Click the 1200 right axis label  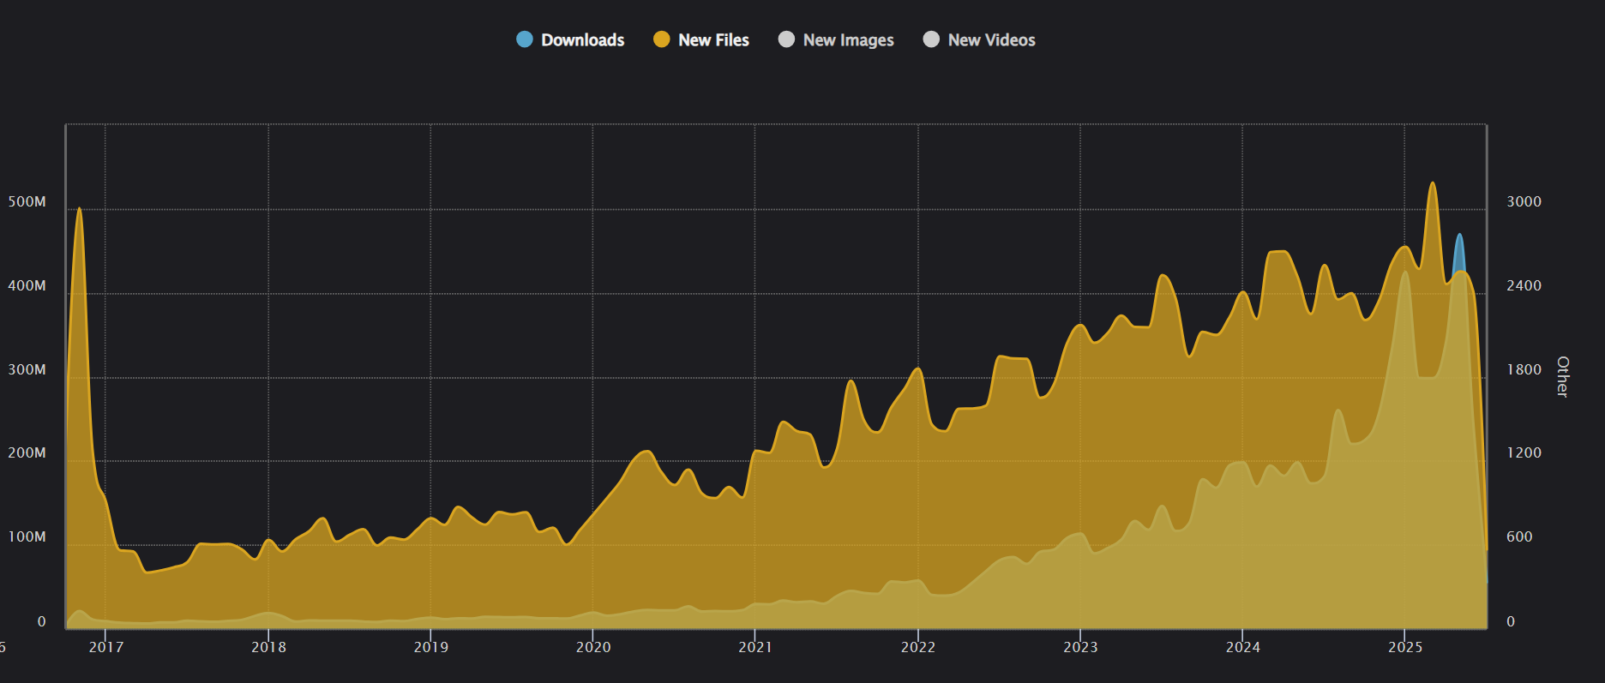click(x=1524, y=452)
